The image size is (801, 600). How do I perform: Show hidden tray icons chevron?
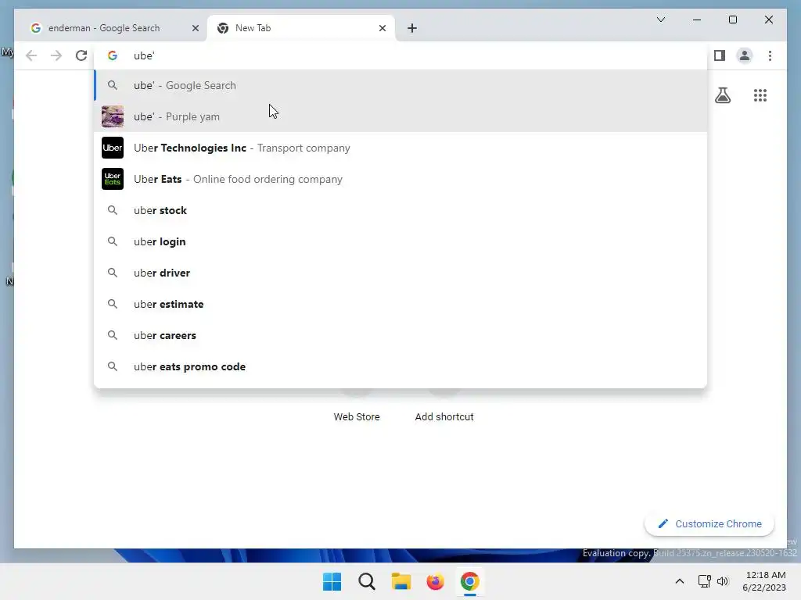(x=680, y=581)
